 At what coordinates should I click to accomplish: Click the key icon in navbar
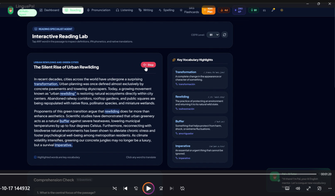(x=273, y=10)
